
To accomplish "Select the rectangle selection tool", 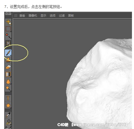I will click(x=8, y=29).
